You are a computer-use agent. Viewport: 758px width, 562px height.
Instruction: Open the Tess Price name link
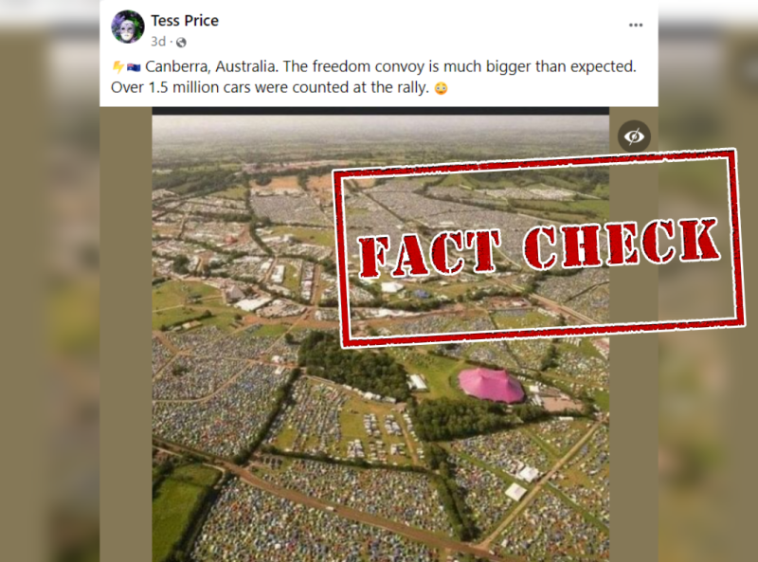pyautogui.click(x=185, y=21)
